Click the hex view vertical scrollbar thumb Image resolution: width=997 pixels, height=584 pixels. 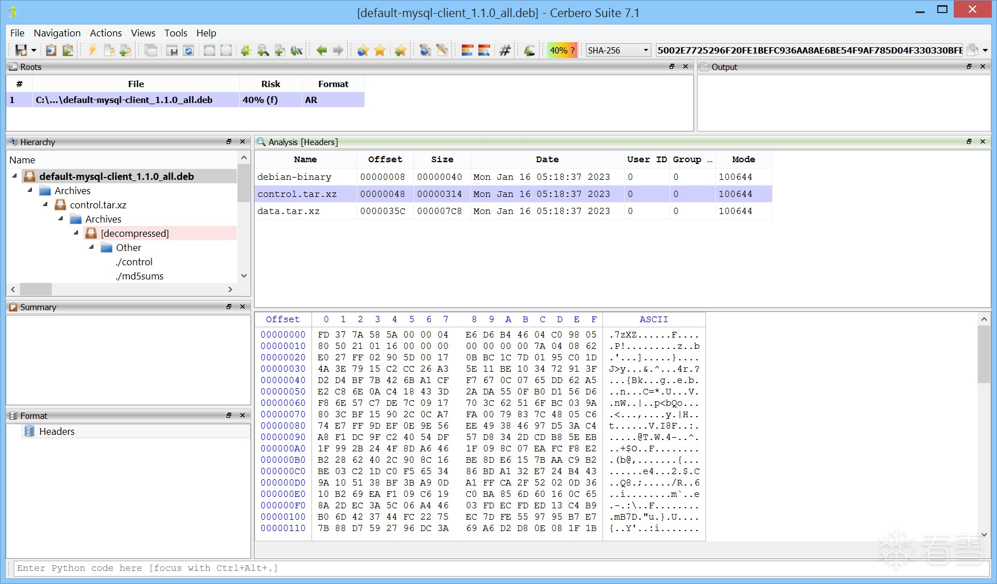point(984,355)
